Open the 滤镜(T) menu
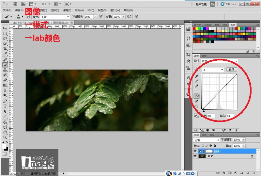The height and width of the screenshot is (176, 261). pyautogui.click(x=67, y=10)
